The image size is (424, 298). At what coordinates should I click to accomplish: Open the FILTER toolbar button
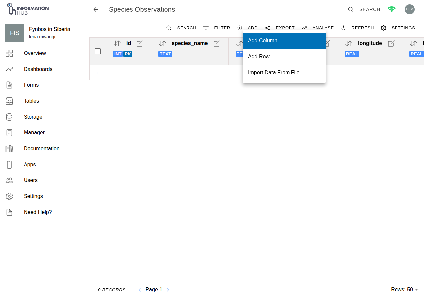click(x=217, y=28)
